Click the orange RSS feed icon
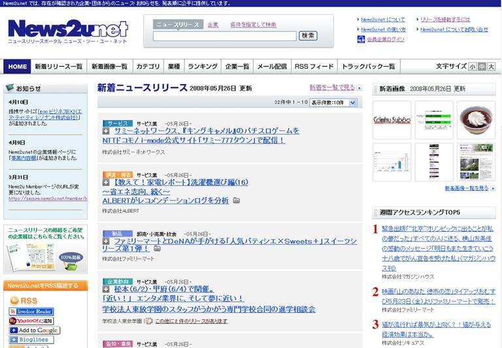 [x=14, y=300]
